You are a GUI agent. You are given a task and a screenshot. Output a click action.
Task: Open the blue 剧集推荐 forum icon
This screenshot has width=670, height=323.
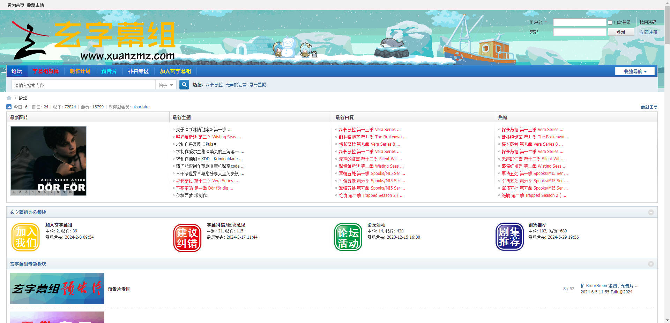[x=509, y=237]
